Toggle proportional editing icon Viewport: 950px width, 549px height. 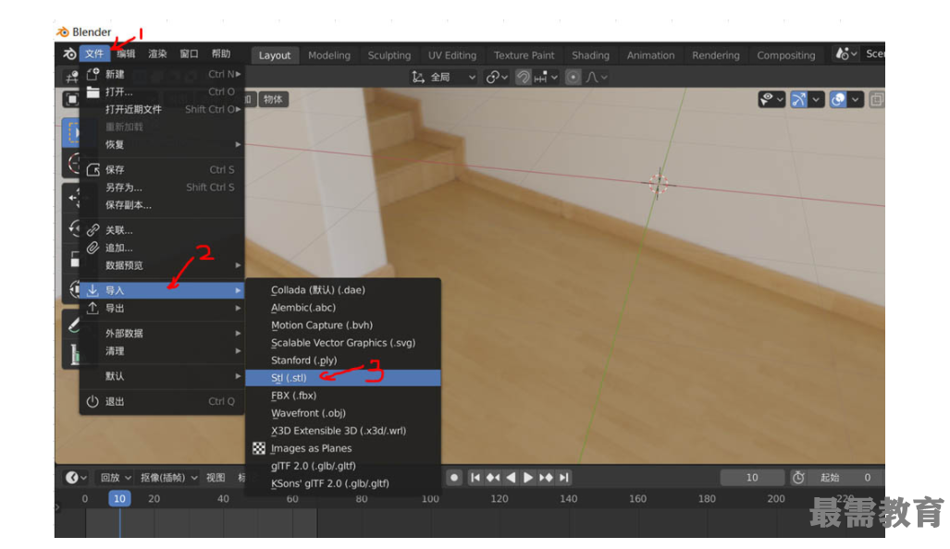click(x=574, y=77)
